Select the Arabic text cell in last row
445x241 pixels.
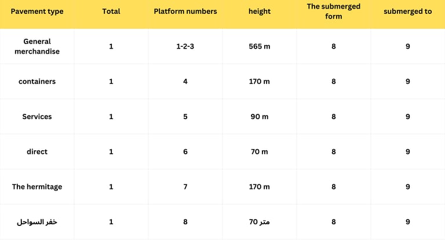click(37, 222)
